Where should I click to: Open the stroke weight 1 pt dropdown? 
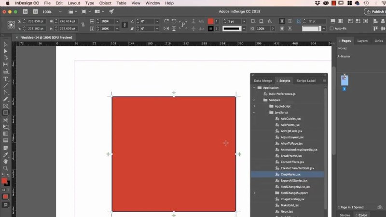click(244, 21)
